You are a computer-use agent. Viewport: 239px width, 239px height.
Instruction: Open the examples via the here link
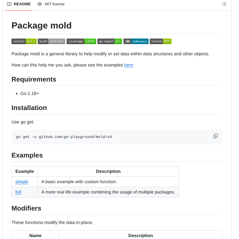coord(128,65)
